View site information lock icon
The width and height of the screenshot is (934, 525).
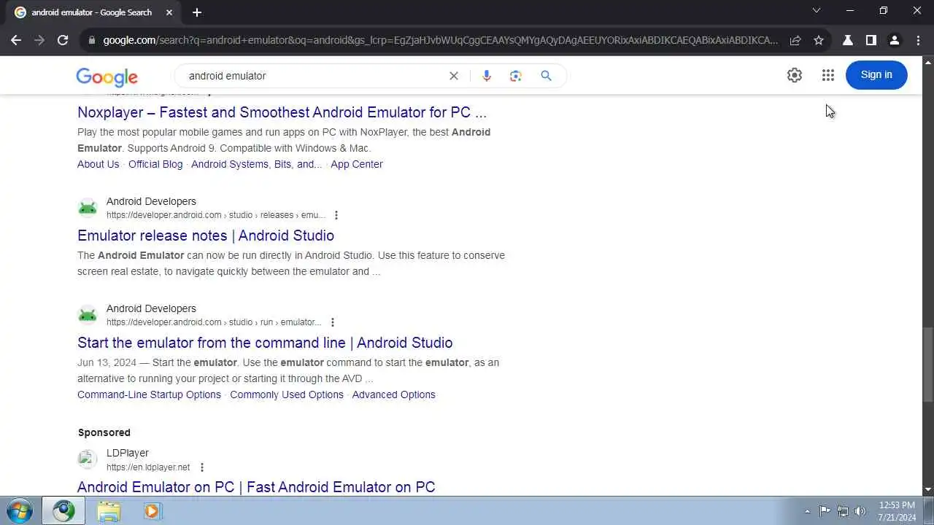[x=91, y=40]
